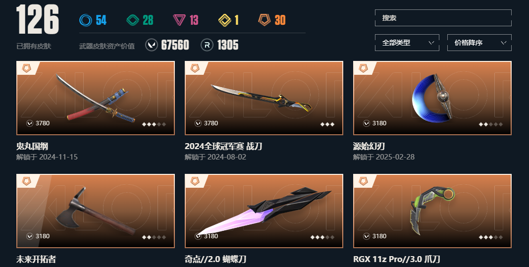The height and width of the screenshot is (267, 529).
Task: Open the 全部类型 type filter dropdown
Action: coord(407,43)
